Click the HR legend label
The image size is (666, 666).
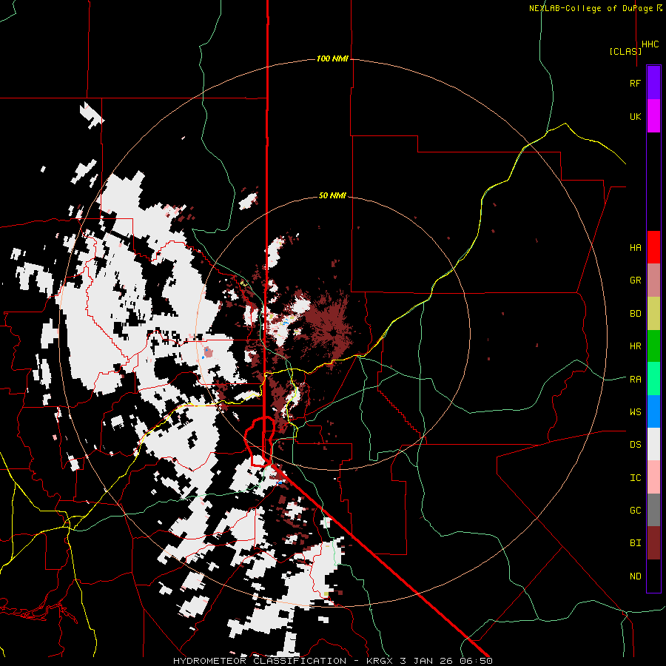point(635,346)
